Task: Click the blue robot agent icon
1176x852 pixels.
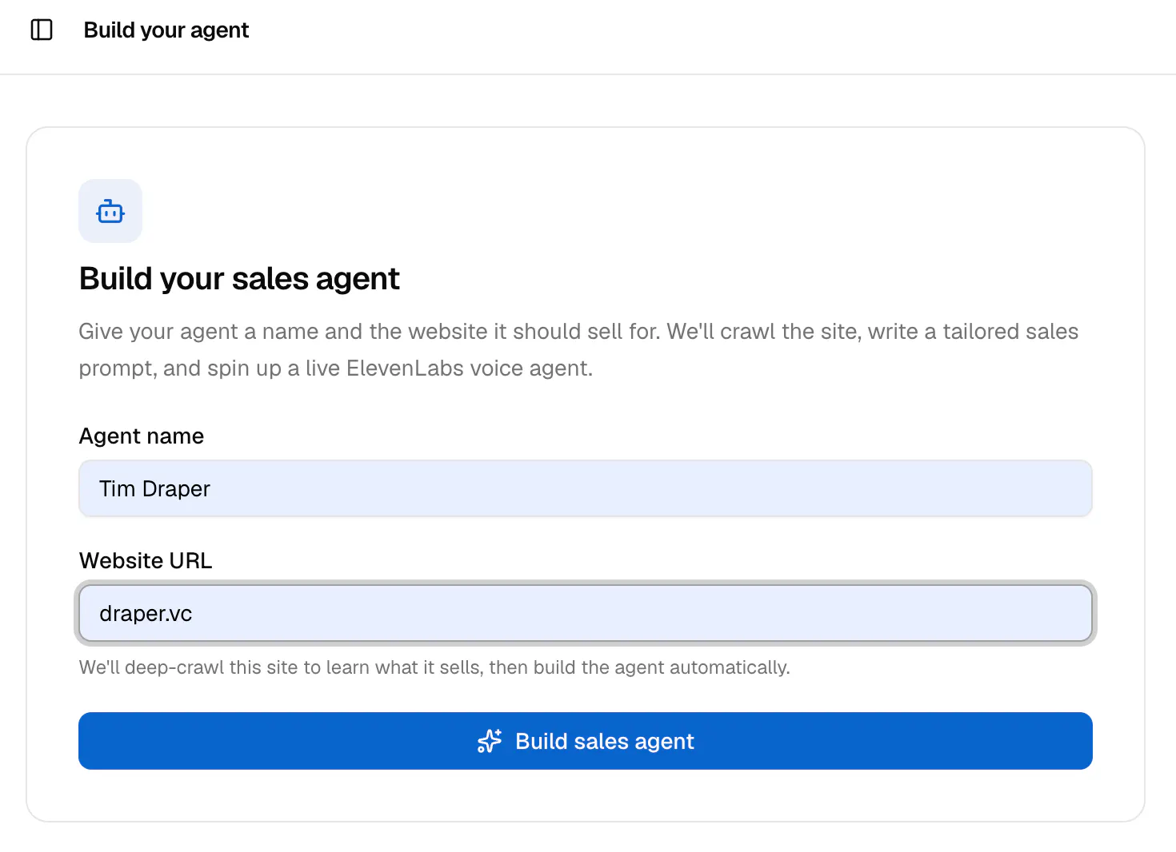Action: 110,211
